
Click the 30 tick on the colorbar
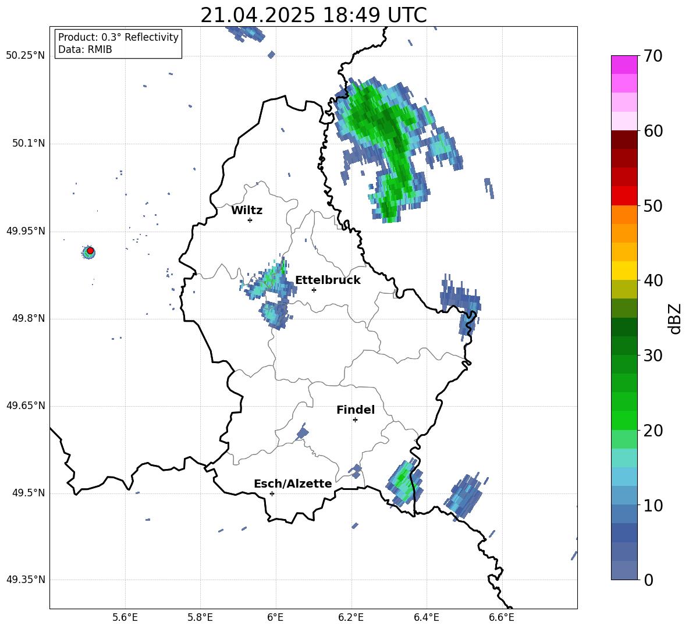tap(653, 355)
